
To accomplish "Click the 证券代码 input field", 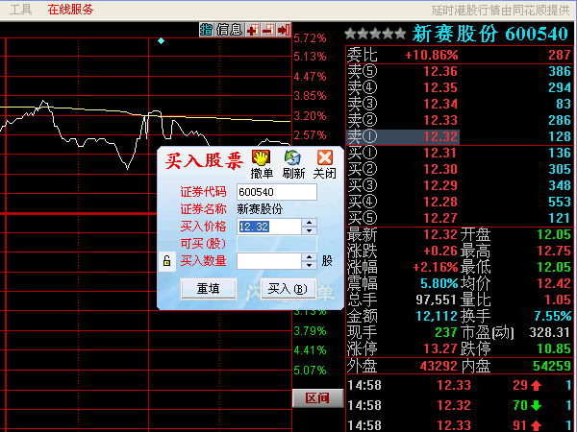I will [277, 192].
